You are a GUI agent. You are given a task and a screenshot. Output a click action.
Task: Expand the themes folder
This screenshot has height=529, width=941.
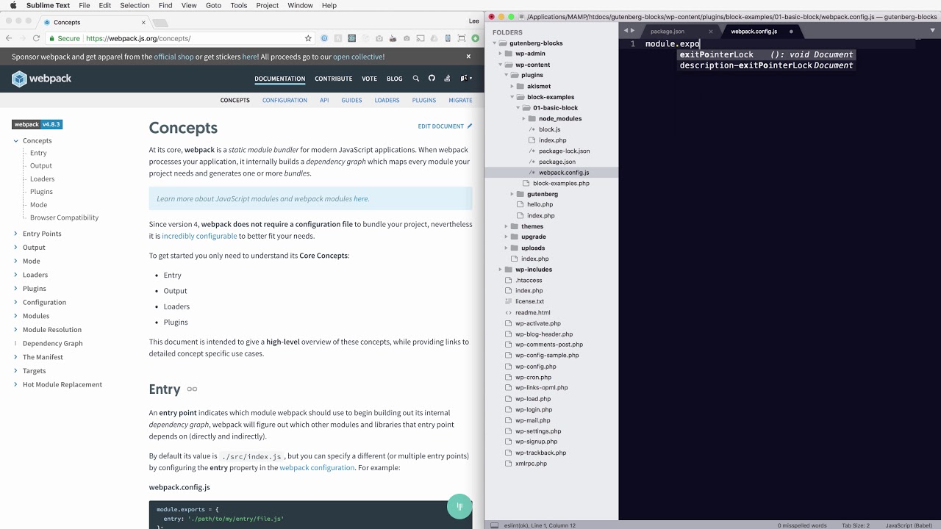pyautogui.click(x=507, y=226)
